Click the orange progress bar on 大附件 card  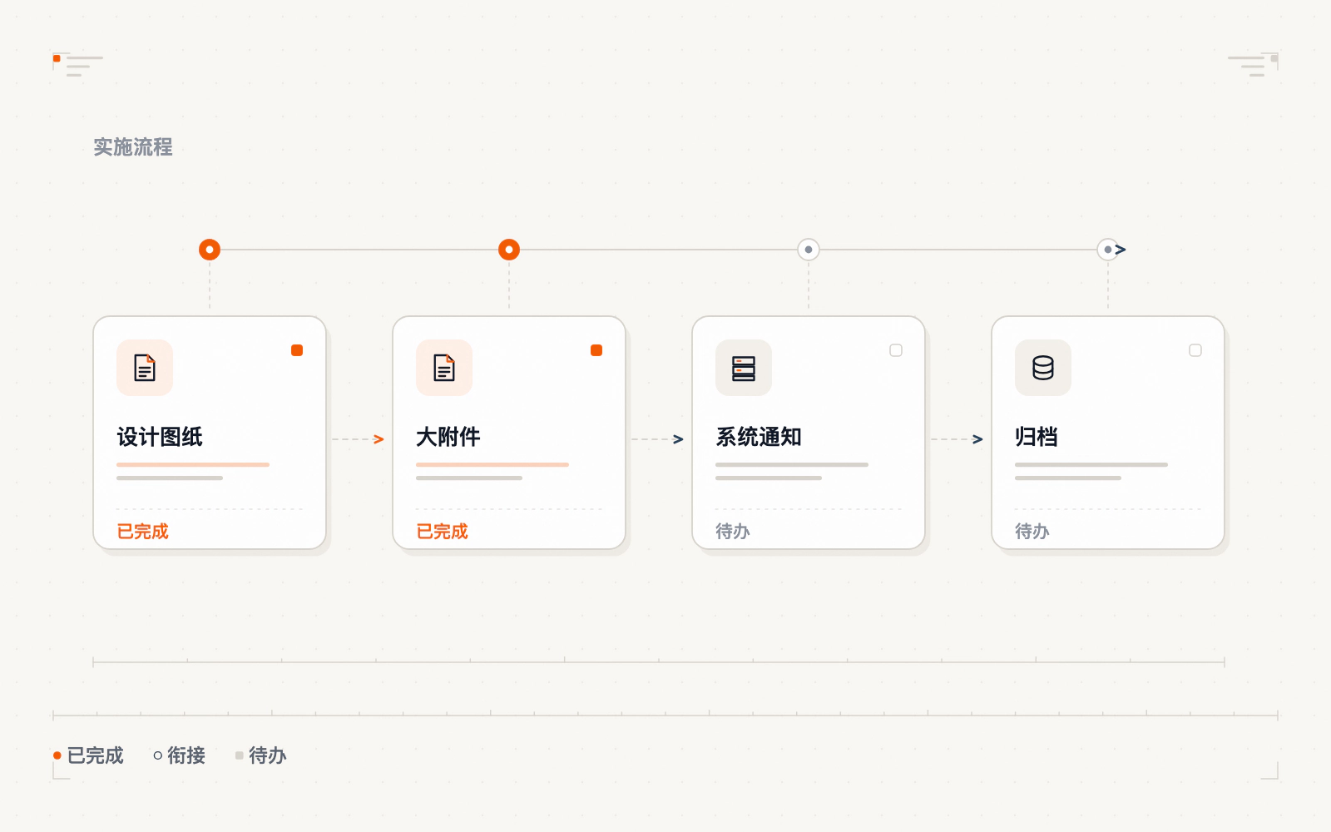tap(492, 464)
